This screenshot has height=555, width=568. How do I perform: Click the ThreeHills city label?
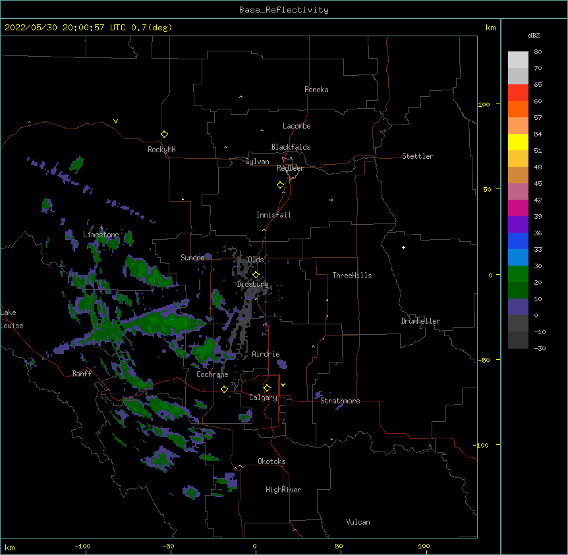pos(352,276)
